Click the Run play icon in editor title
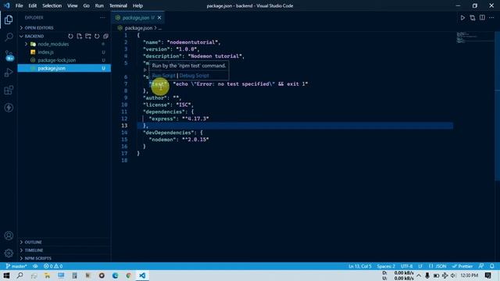 pyautogui.click(x=462, y=18)
